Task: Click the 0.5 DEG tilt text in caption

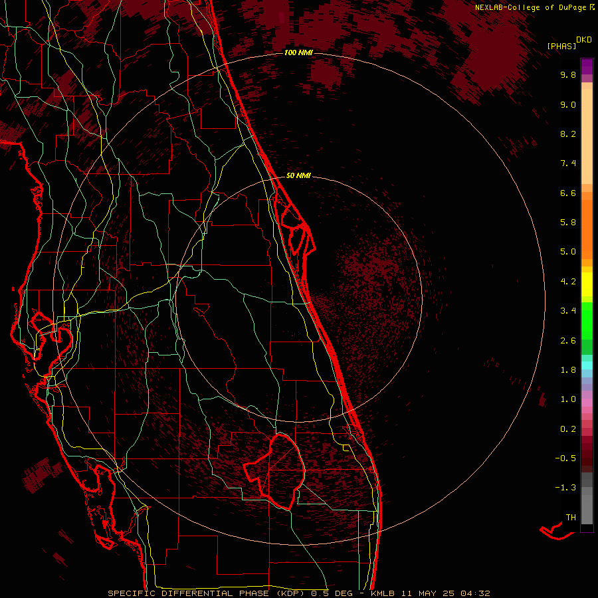Action: point(331,593)
